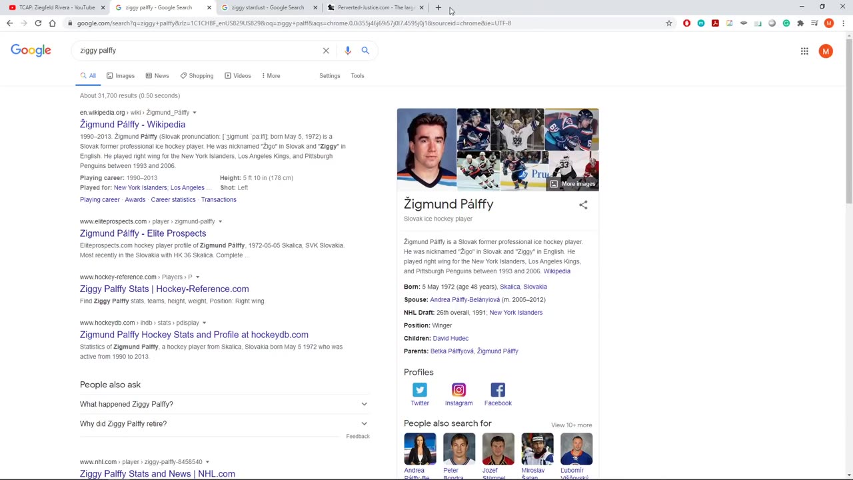Close the ziggy stardust search tab
This screenshot has height=480, width=853.
click(x=315, y=7)
